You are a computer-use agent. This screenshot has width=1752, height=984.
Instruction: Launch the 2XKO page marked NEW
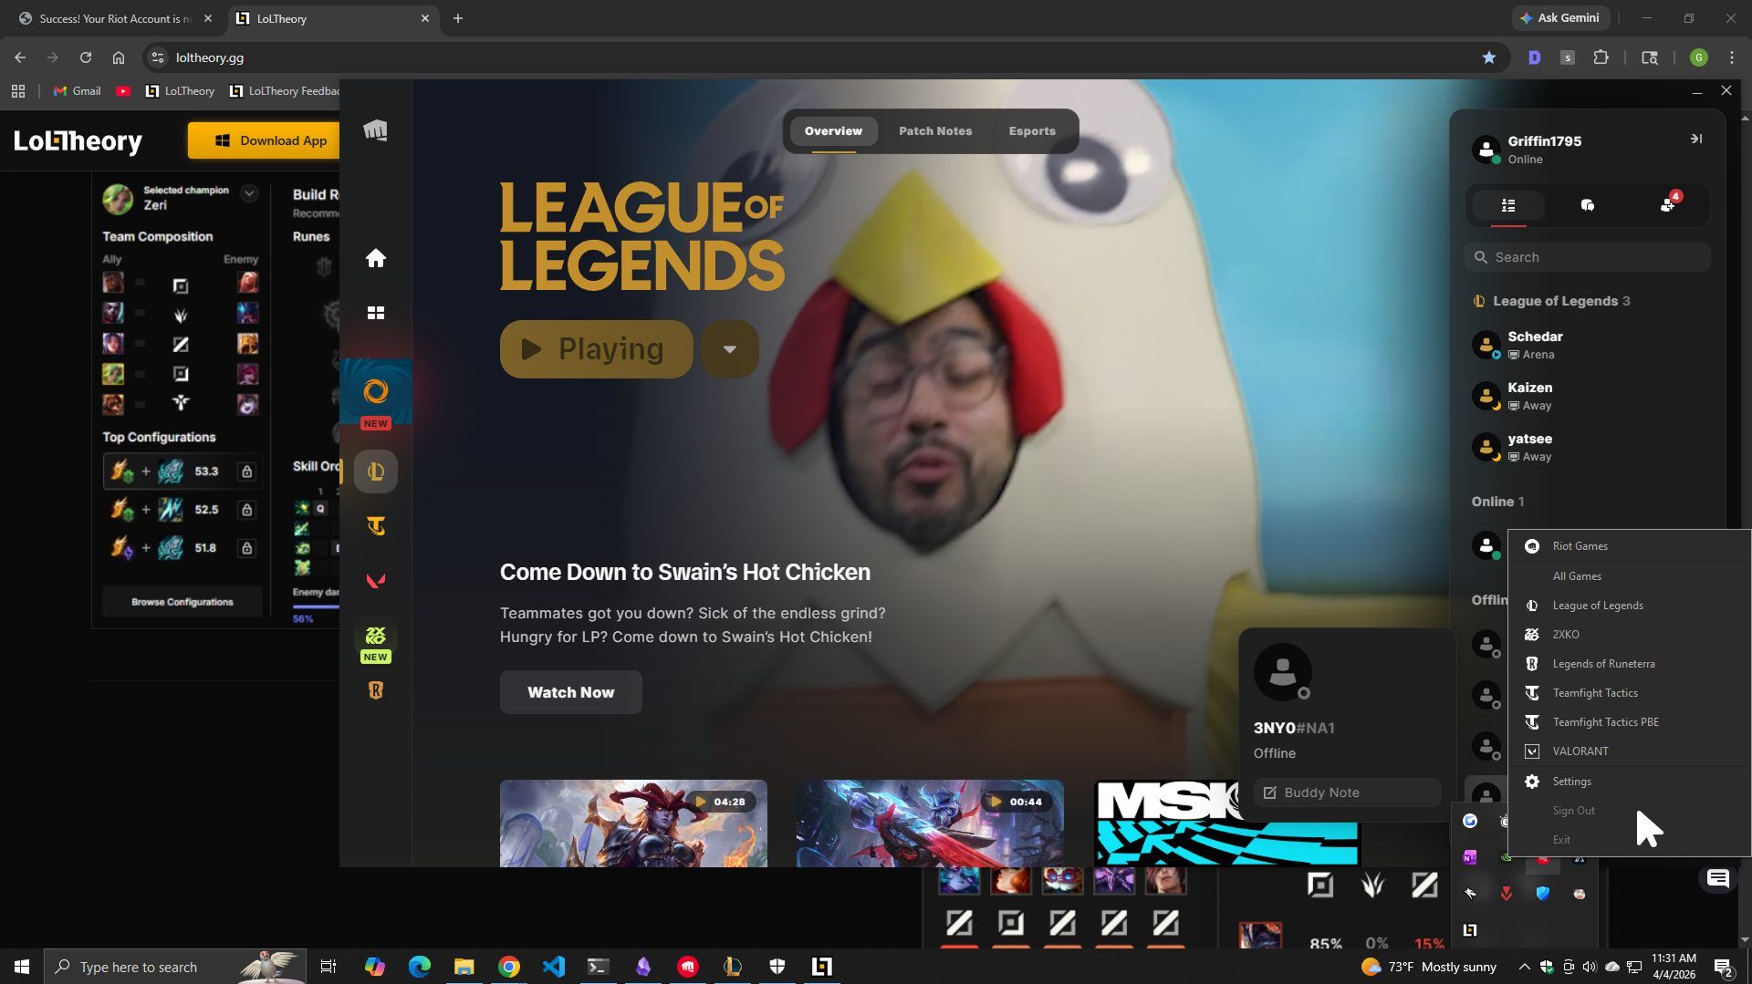pos(376,637)
